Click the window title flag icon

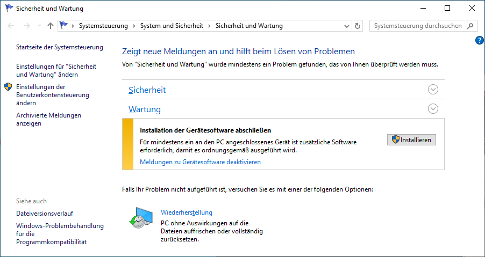(9, 9)
